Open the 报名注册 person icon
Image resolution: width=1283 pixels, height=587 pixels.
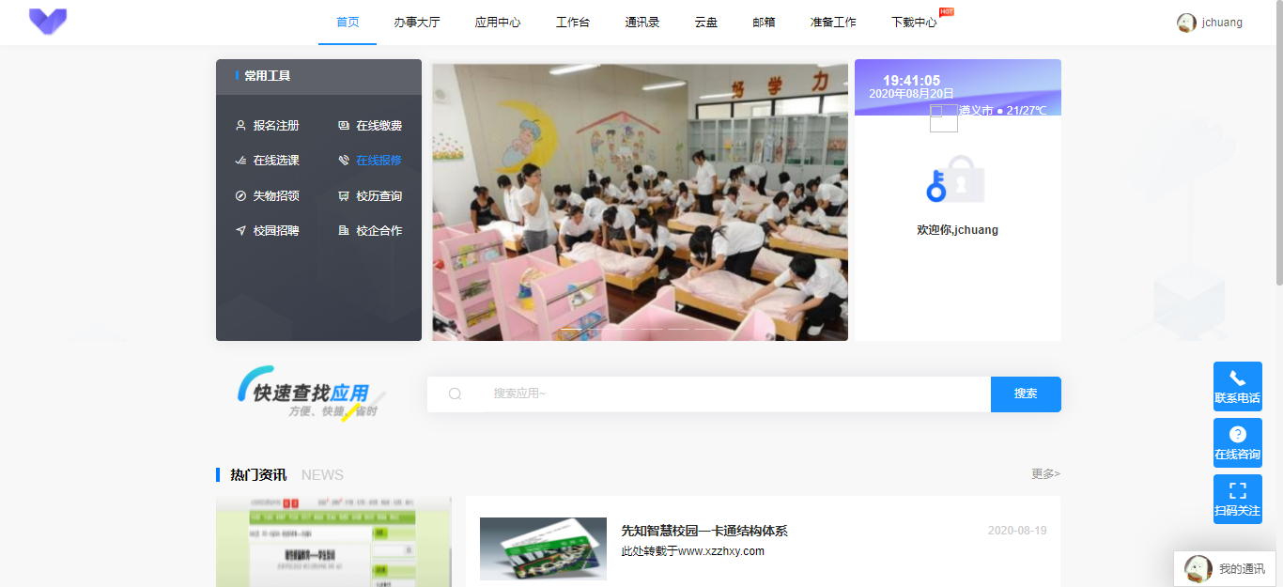(240, 125)
